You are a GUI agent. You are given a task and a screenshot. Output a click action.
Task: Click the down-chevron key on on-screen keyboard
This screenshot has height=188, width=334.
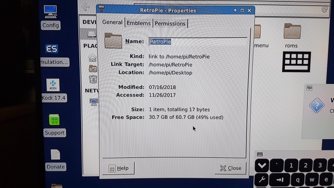coord(262,165)
